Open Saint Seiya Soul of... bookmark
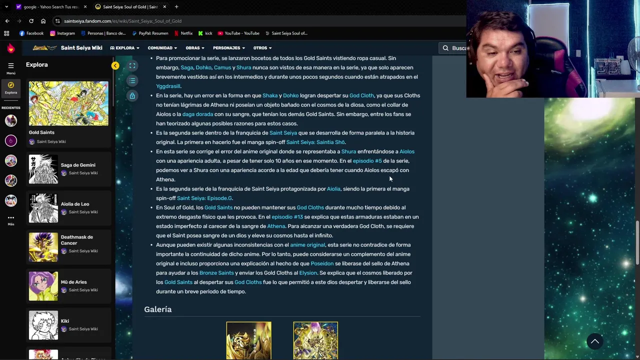This screenshot has height=360, width=640. pyautogui.click(x=286, y=33)
